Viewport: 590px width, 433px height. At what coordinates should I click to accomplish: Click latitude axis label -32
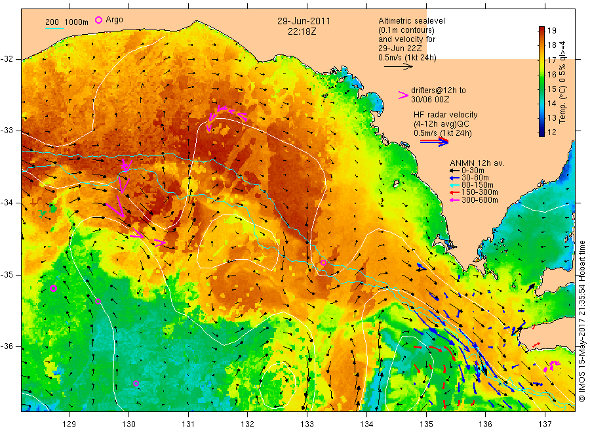coord(7,59)
